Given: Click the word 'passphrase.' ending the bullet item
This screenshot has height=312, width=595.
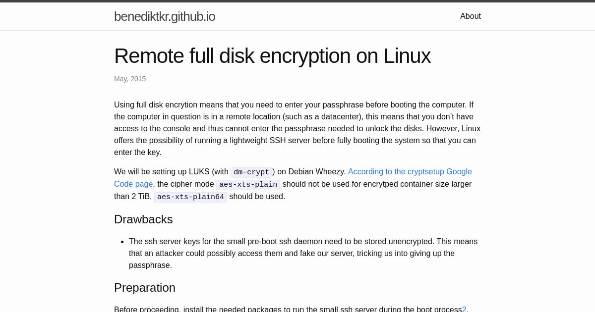Looking at the screenshot, I should [x=150, y=265].
